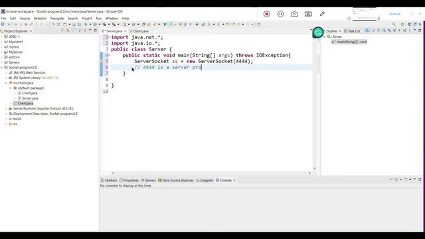Toggle the recorder microphone icon
Image resolution: width=425 pixels, height=239 pixels.
click(x=379, y=18)
